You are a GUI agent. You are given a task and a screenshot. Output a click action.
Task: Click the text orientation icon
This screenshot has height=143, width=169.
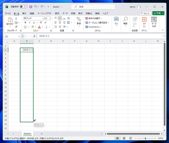coord(65,27)
